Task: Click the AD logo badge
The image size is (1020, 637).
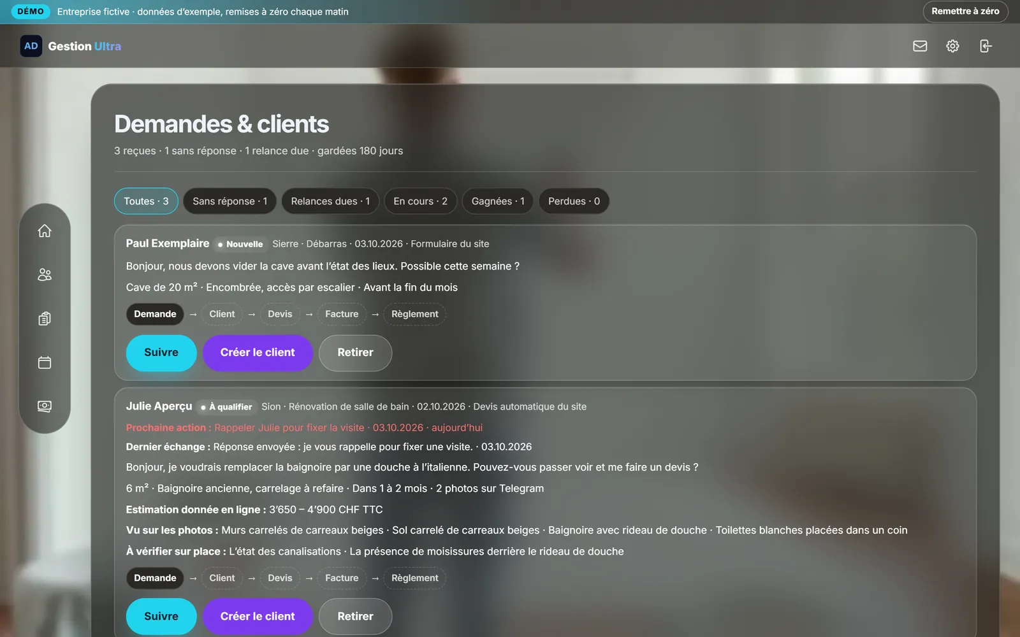Action: [31, 46]
